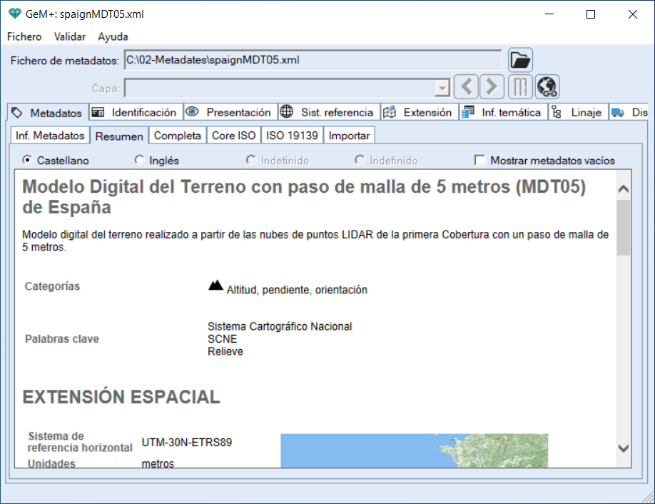The image size is (655, 504).
Task: Choose the Inglés language option
Action: (139, 161)
